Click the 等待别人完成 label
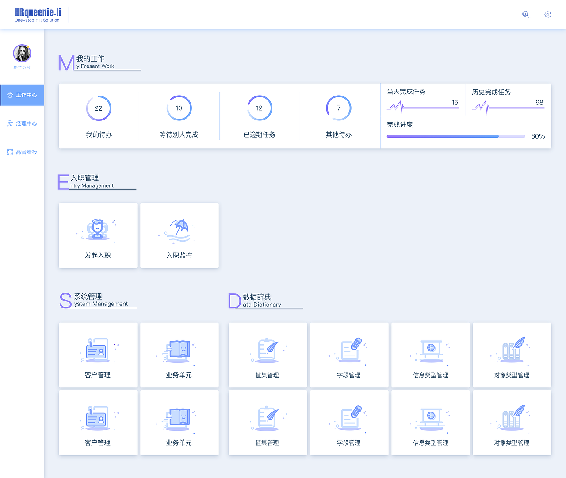566x478 pixels. tap(179, 135)
